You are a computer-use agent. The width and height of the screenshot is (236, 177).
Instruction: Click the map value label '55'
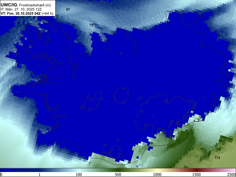(x=151, y=143)
